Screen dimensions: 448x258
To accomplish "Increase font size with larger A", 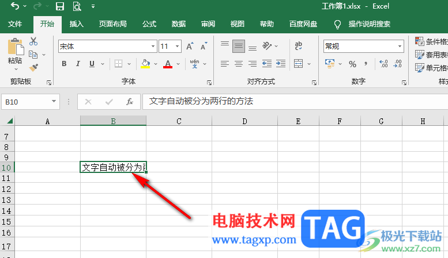I will (x=190, y=46).
